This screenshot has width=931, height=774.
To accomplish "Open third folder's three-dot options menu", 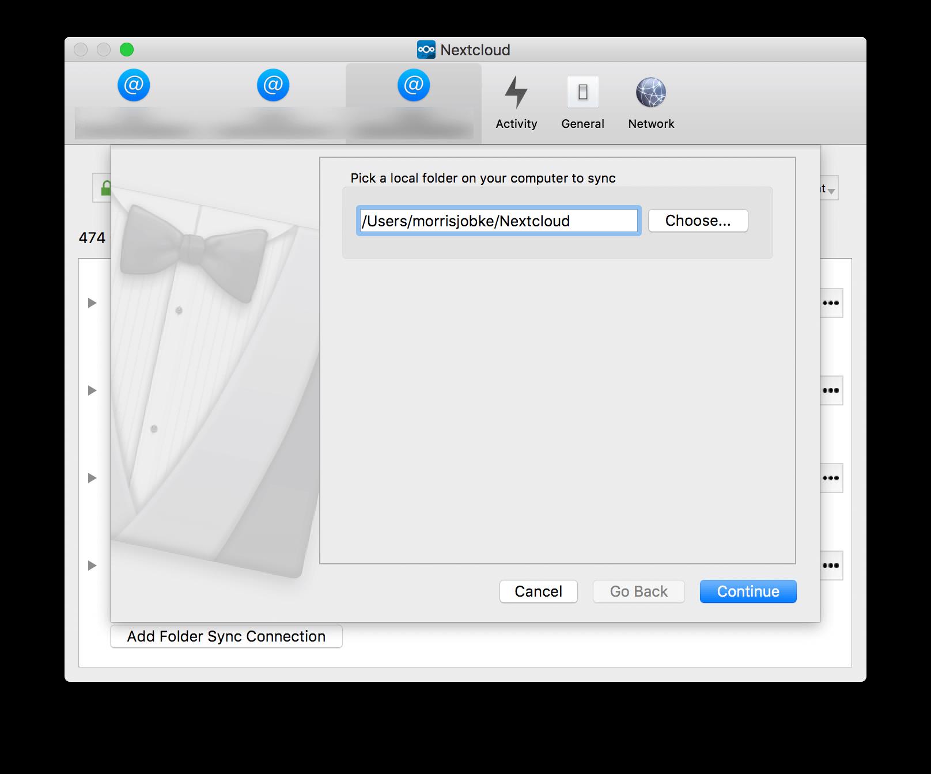I will coord(831,478).
